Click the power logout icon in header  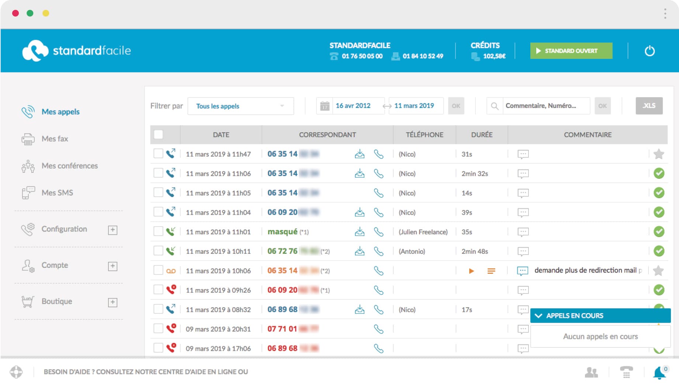pyautogui.click(x=649, y=51)
